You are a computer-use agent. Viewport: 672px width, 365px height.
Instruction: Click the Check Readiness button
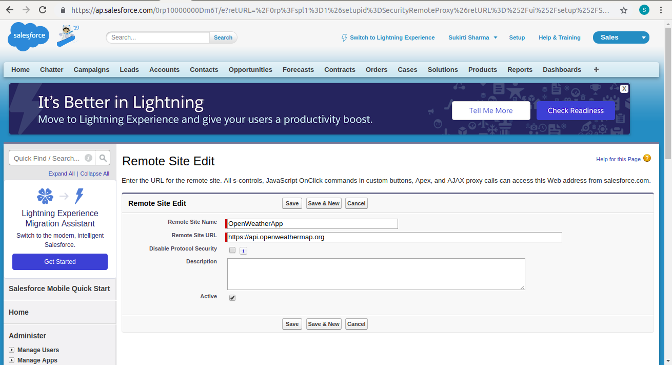(576, 110)
